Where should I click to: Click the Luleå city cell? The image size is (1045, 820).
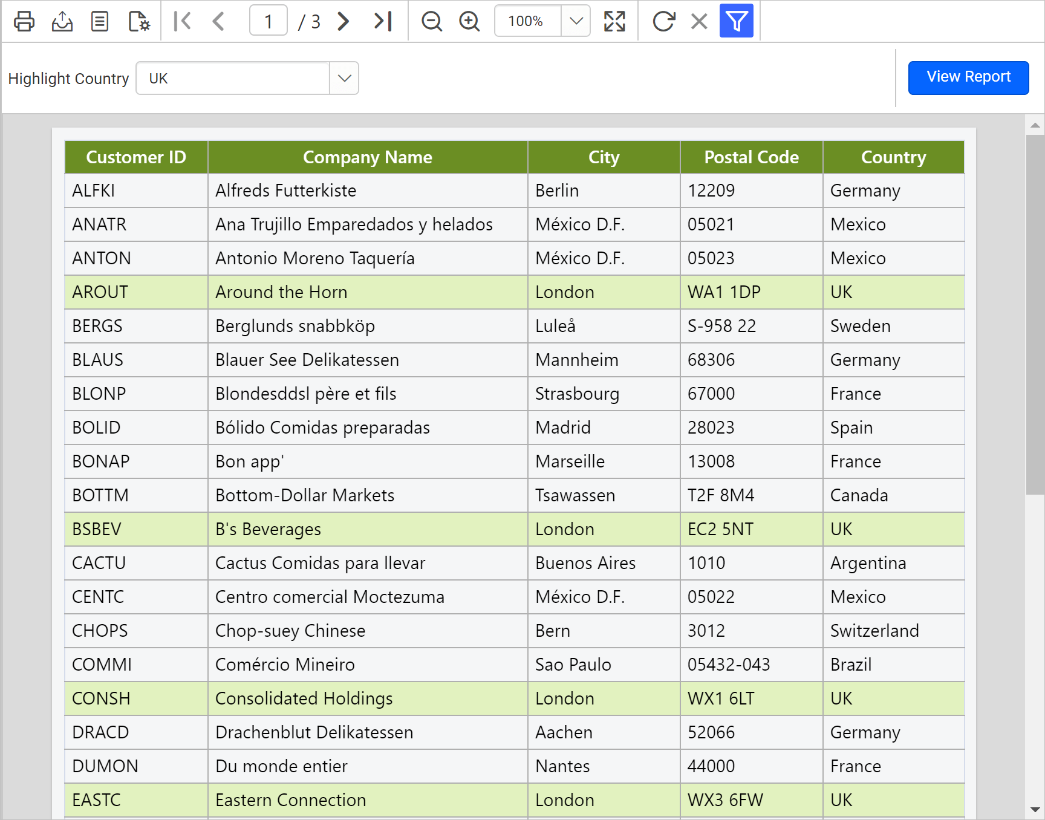[x=604, y=326]
